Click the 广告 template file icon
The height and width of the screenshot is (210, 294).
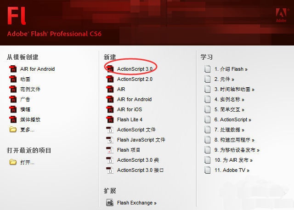[x=13, y=99]
